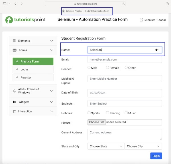The height and width of the screenshot is (164, 171).
Task: Click the Alerts bell icon in sidebar
Action: 14,91
